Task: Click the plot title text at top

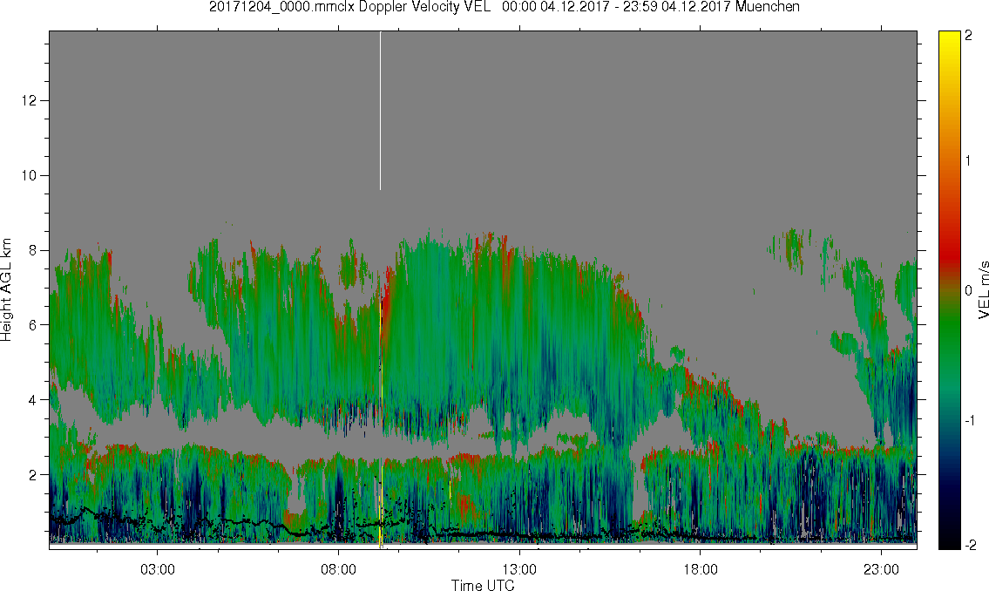Action: click(504, 7)
